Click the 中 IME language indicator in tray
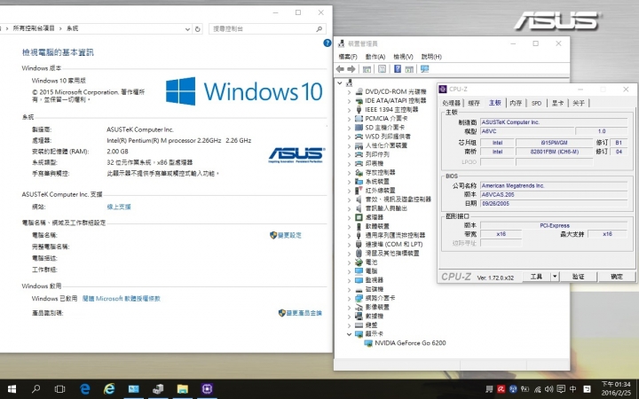The width and height of the screenshot is (639, 399). pyautogui.click(x=573, y=389)
